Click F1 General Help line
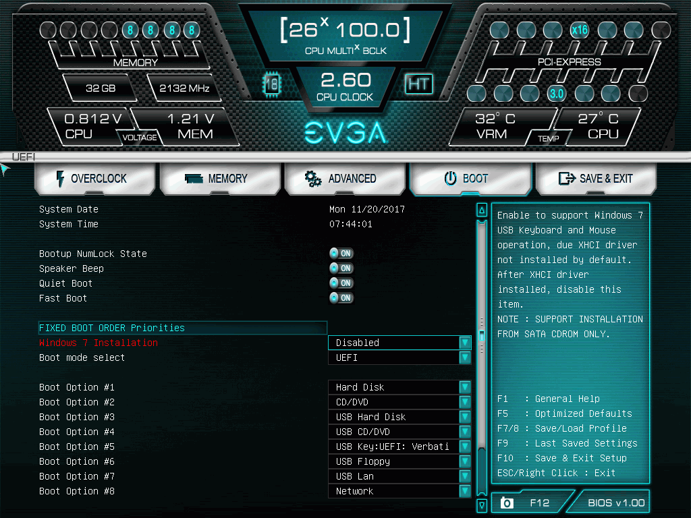Viewport: 691px width, 518px height. (x=548, y=399)
